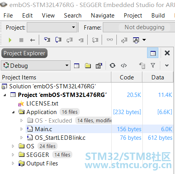Expand the OS folder with 24 files
175x174 pixels.
pos(13,146)
